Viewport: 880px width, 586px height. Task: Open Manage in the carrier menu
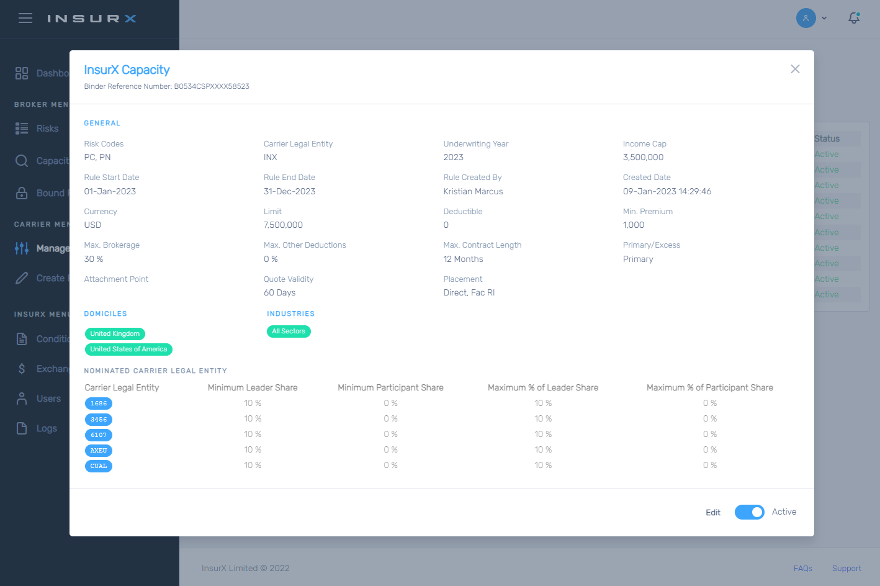(x=53, y=248)
